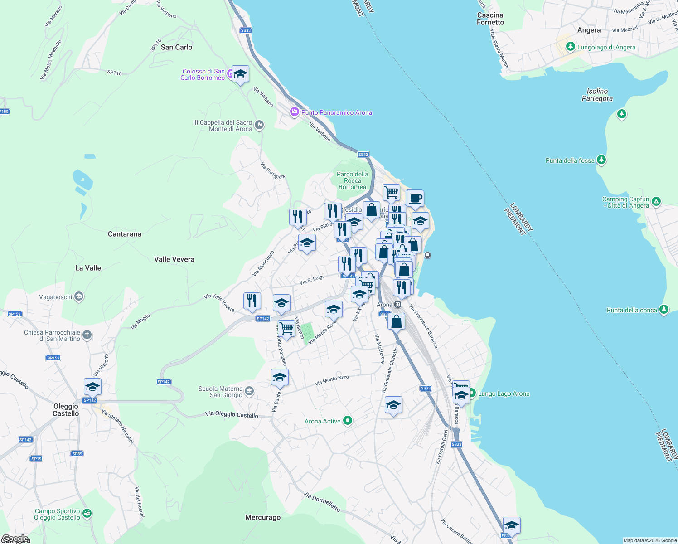Screen dimensions: 678x544
Task: Click the icon for Camping Capfun Città di Angera
Action: coord(656,200)
